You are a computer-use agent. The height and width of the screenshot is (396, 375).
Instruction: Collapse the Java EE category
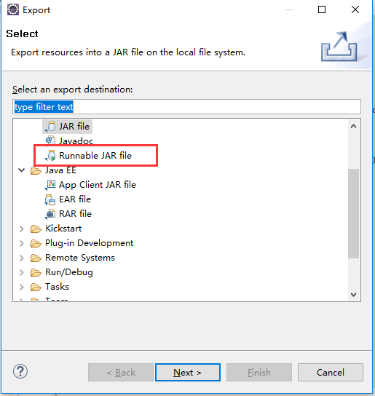[22, 170]
